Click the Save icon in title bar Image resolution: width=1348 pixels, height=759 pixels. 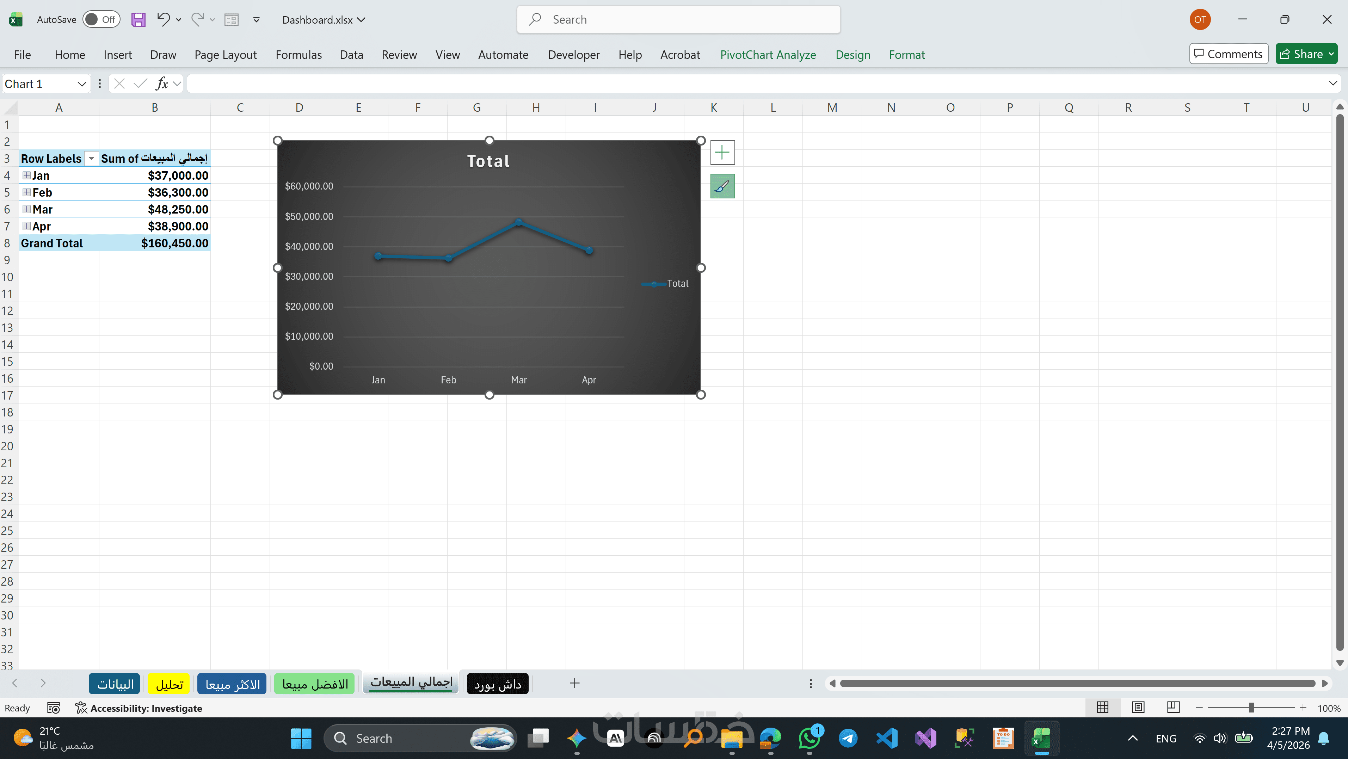tap(138, 20)
